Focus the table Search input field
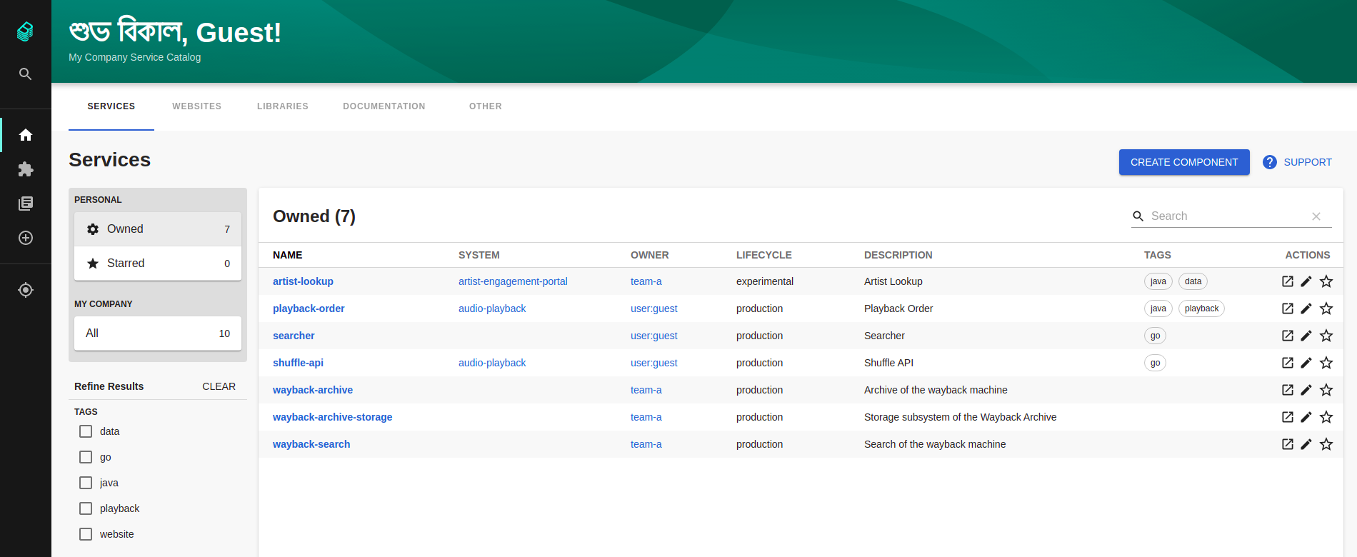This screenshot has width=1357, height=557. point(1228,216)
